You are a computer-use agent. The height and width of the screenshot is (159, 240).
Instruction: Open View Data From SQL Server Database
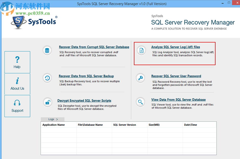(x=178, y=99)
